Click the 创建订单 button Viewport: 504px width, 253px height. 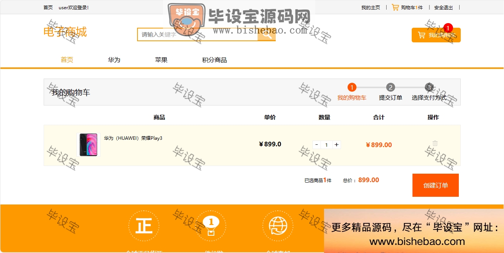(x=436, y=185)
